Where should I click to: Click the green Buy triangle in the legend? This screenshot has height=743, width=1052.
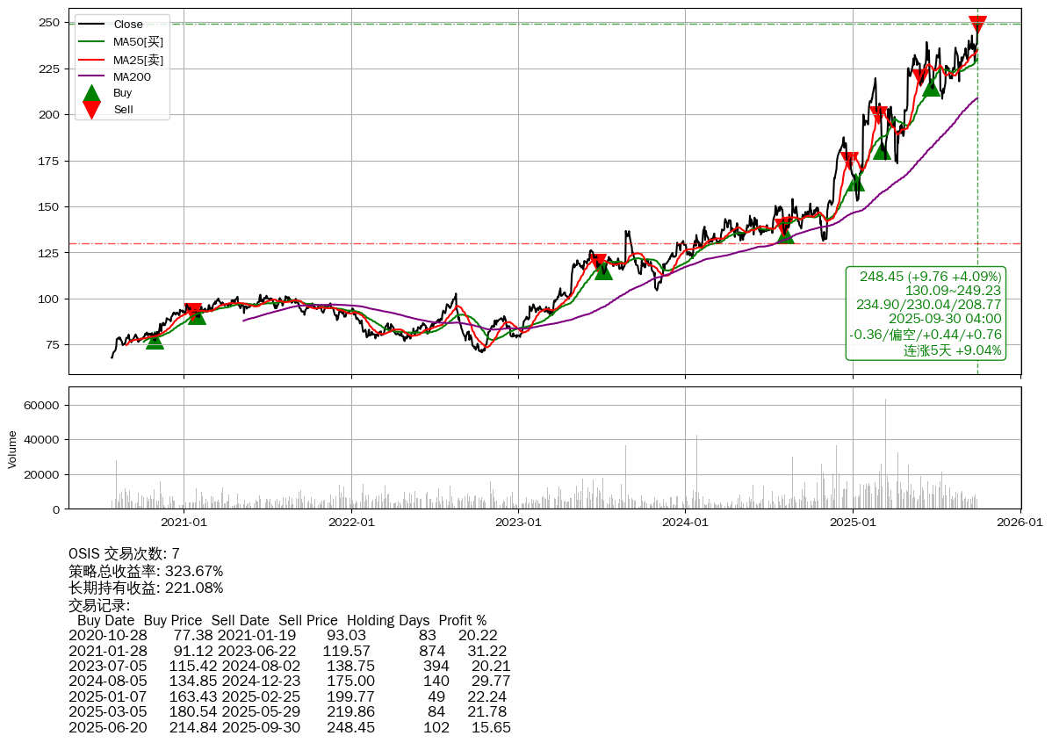[91, 93]
